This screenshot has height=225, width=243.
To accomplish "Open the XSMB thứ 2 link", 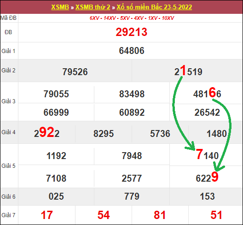I will pyautogui.click(x=93, y=7).
